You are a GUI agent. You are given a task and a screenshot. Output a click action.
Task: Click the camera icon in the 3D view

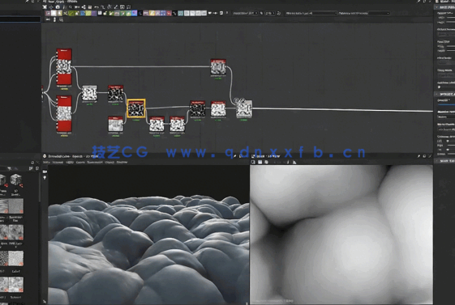45,172
